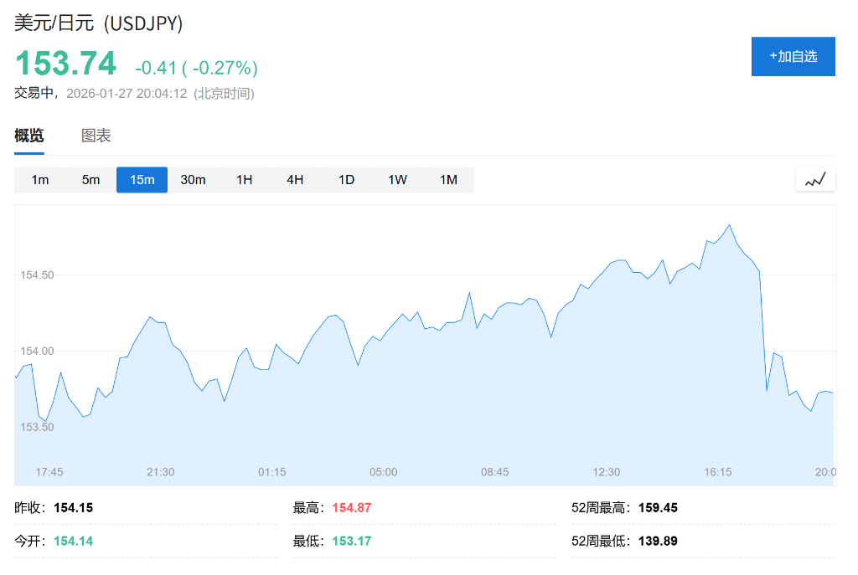Click the line chart type icon

[815, 179]
